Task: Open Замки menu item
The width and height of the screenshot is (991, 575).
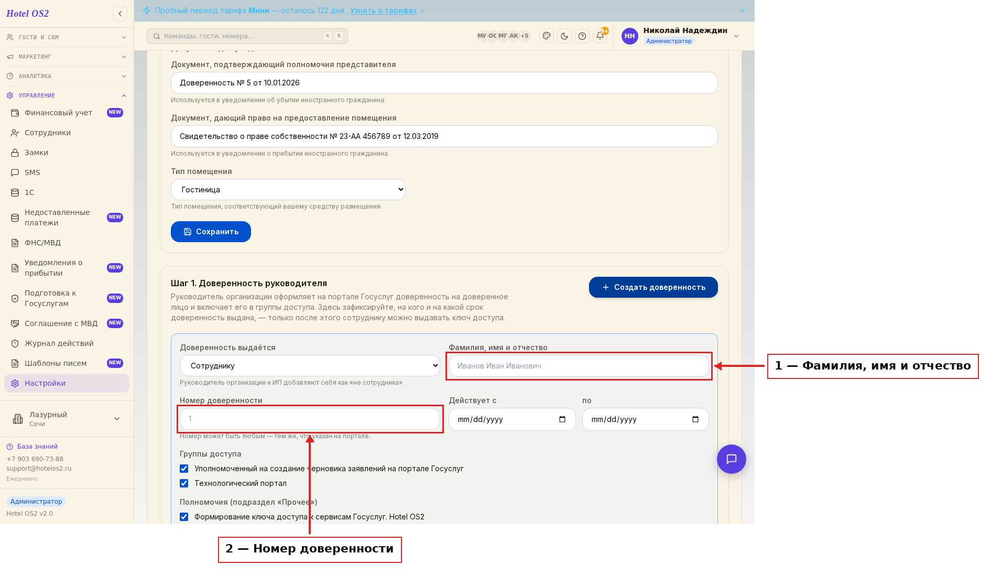Action: tap(67, 153)
